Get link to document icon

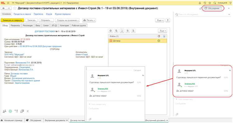pos(201,8)
